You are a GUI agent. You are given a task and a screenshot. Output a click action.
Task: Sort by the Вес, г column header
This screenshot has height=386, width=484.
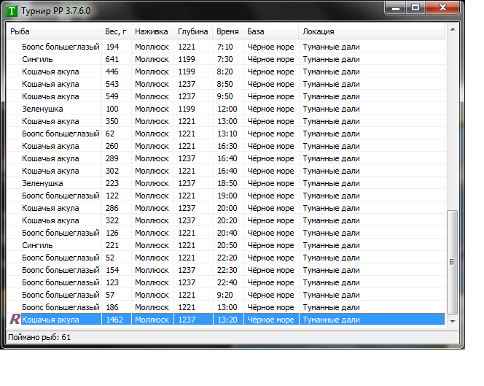tap(116, 31)
